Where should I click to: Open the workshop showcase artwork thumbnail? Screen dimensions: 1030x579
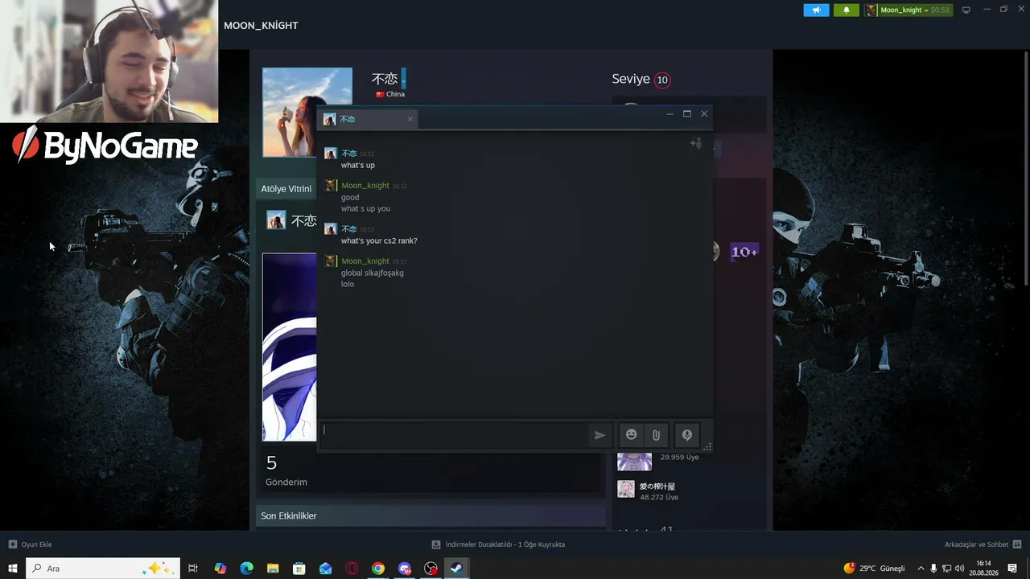click(x=290, y=347)
